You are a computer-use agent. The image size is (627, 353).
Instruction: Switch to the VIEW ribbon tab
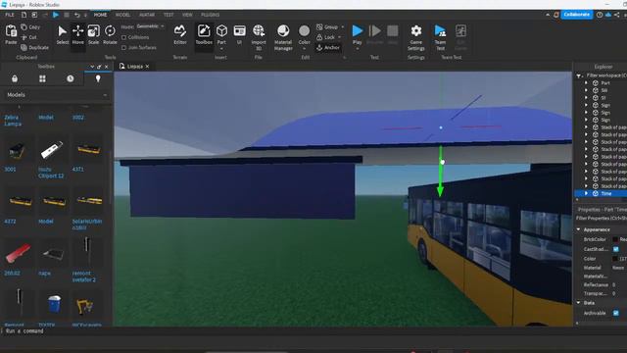[187, 15]
